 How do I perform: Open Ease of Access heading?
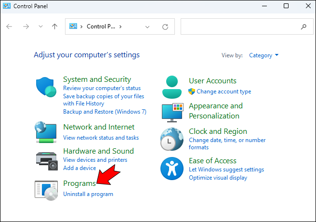(212, 161)
